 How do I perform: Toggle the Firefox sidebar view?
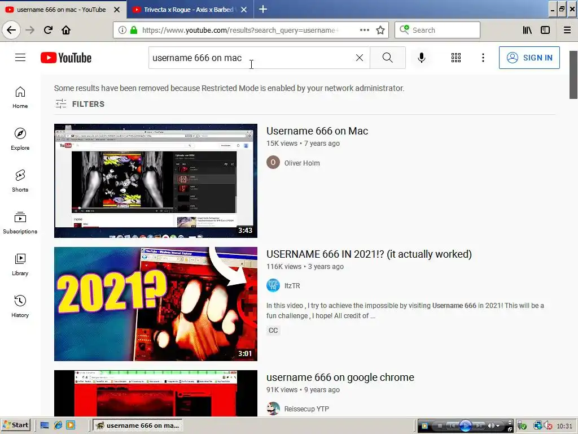[x=545, y=30]
